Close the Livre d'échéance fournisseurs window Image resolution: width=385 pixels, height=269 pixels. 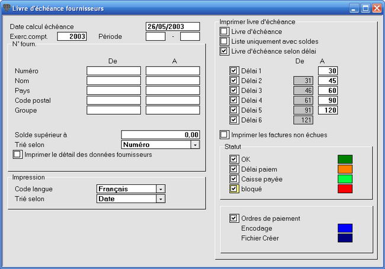pos(377,8)
